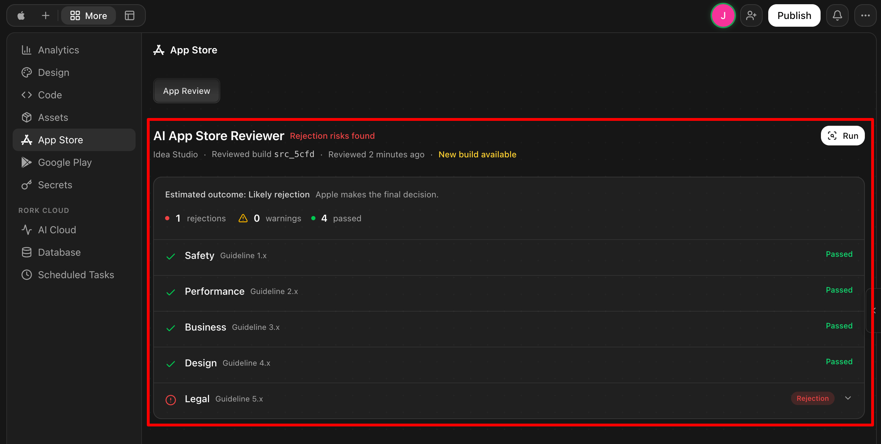The width and height of the screenshot is (881, 444).
Task: Click the AI App Store Reviewer heading
Action: pyautogui.click(x=219, y=136)
